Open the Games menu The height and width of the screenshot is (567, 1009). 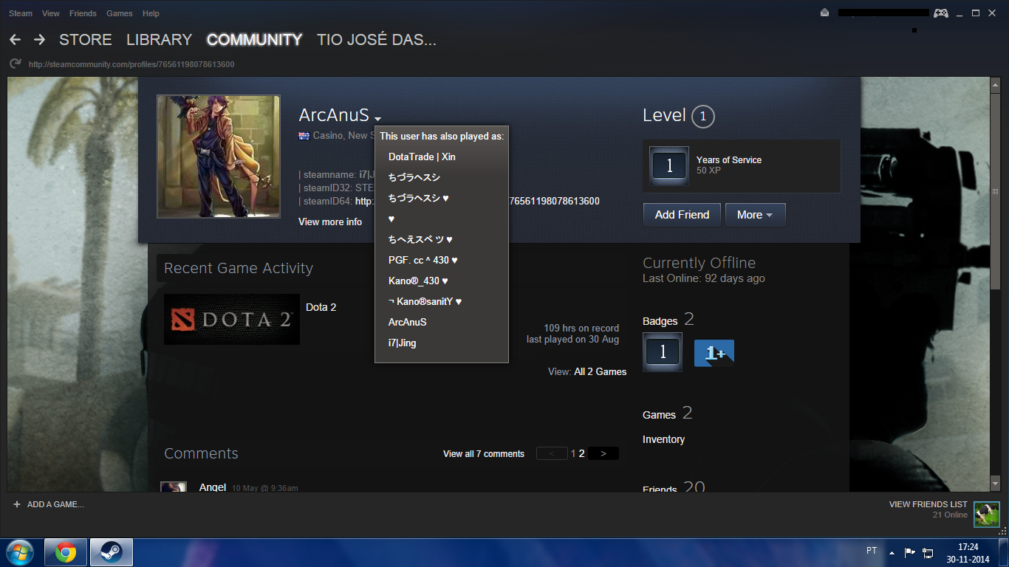[120, 13]
